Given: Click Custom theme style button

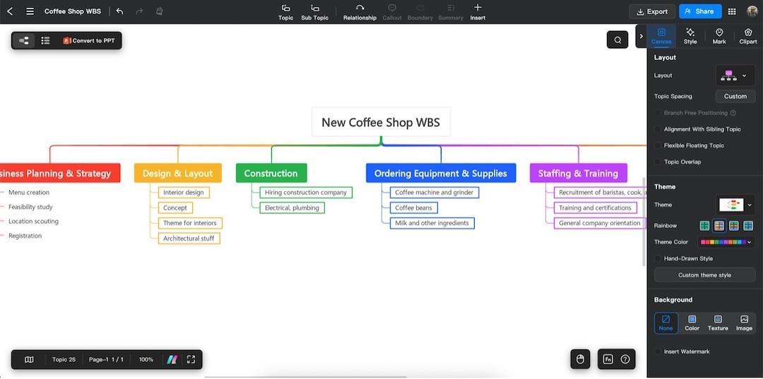Looking at the screenshot, I should coord(704,275).
